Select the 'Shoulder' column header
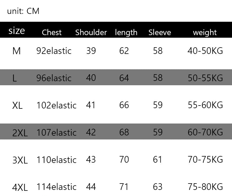This screenshot has width=232, height=196. point(91,32)
